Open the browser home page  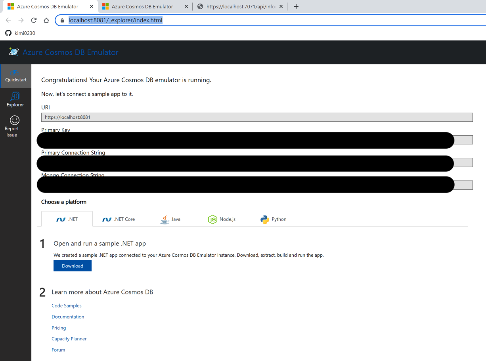coord(46,20)
